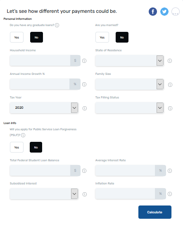Choose No for PSLF application
Screen dimensions: 183x227
36,147
